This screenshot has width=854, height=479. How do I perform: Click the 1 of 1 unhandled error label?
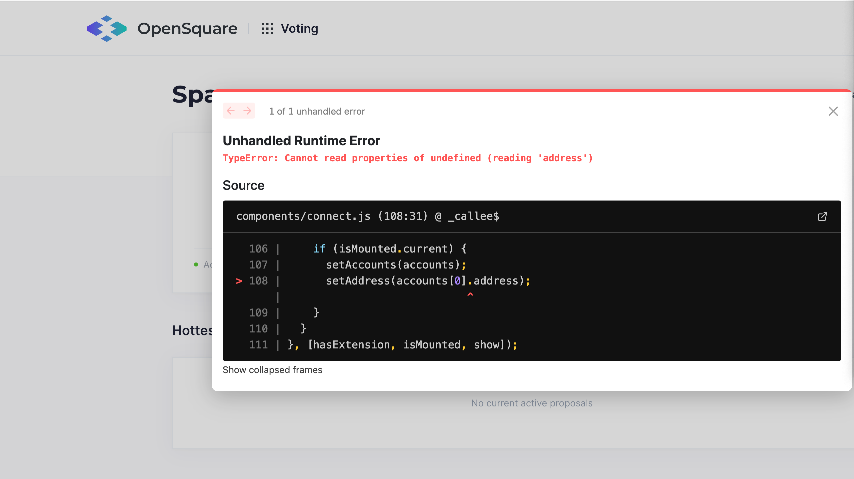(317, 111)
